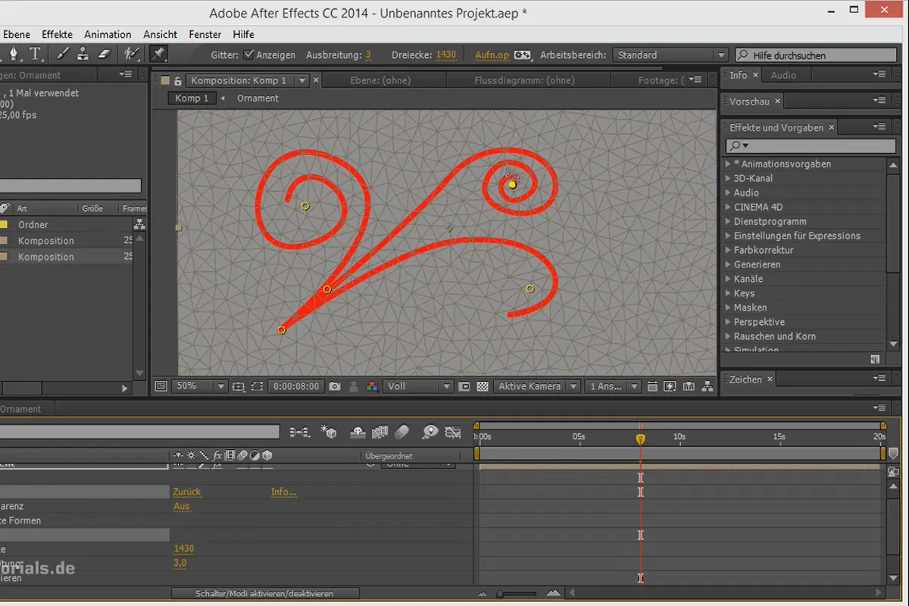The width and height of the screenshot is (909, 606).
Task: Toggle the region of interest icon
Action: (x=465, y=386)
